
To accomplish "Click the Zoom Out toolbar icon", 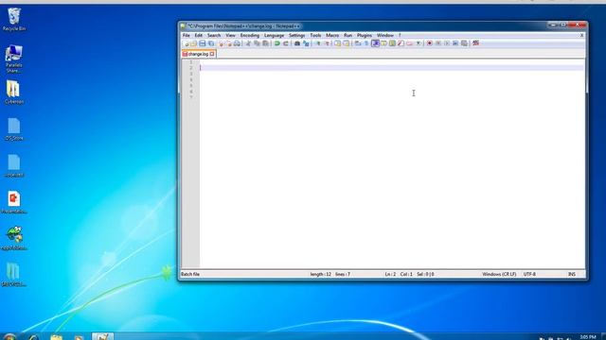I will point(327,43).
